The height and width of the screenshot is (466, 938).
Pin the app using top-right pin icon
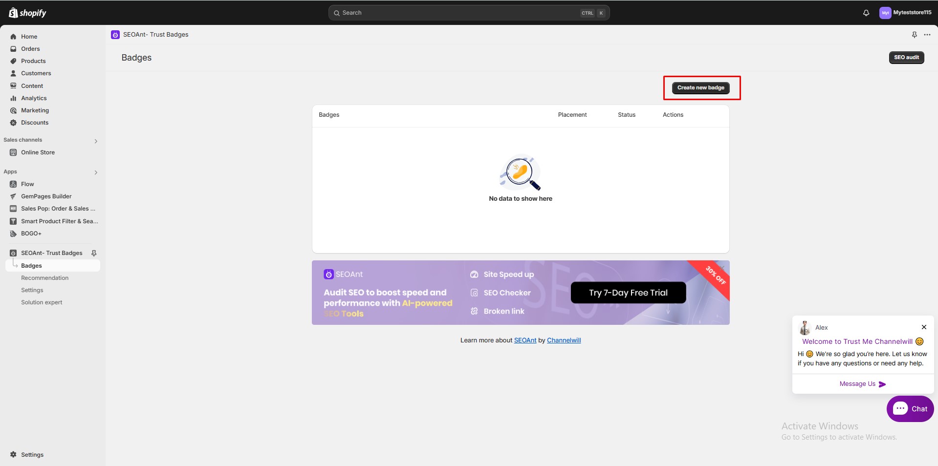point(914,35)
